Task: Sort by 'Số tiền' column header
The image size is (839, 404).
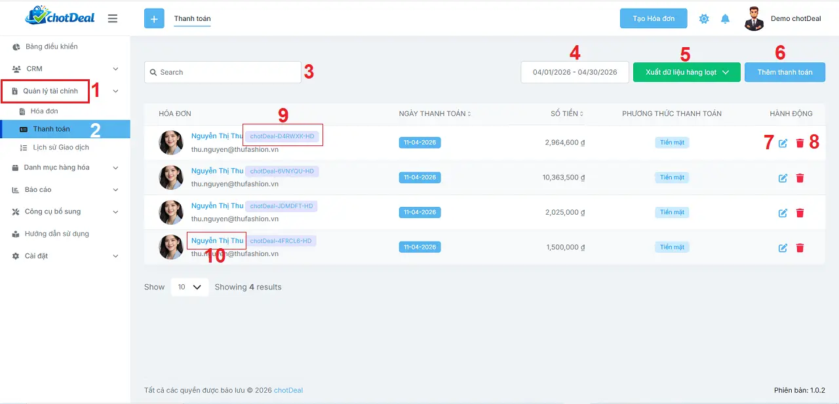Action: (x=566, y=114)
